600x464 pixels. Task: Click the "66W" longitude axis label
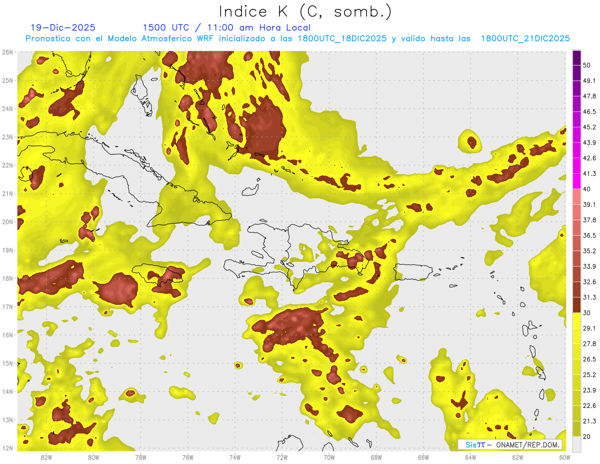click(423, 457)
